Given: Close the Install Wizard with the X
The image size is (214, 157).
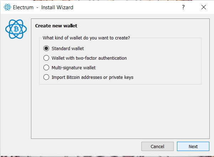Looking at the screenshot, I should (204, 7).
